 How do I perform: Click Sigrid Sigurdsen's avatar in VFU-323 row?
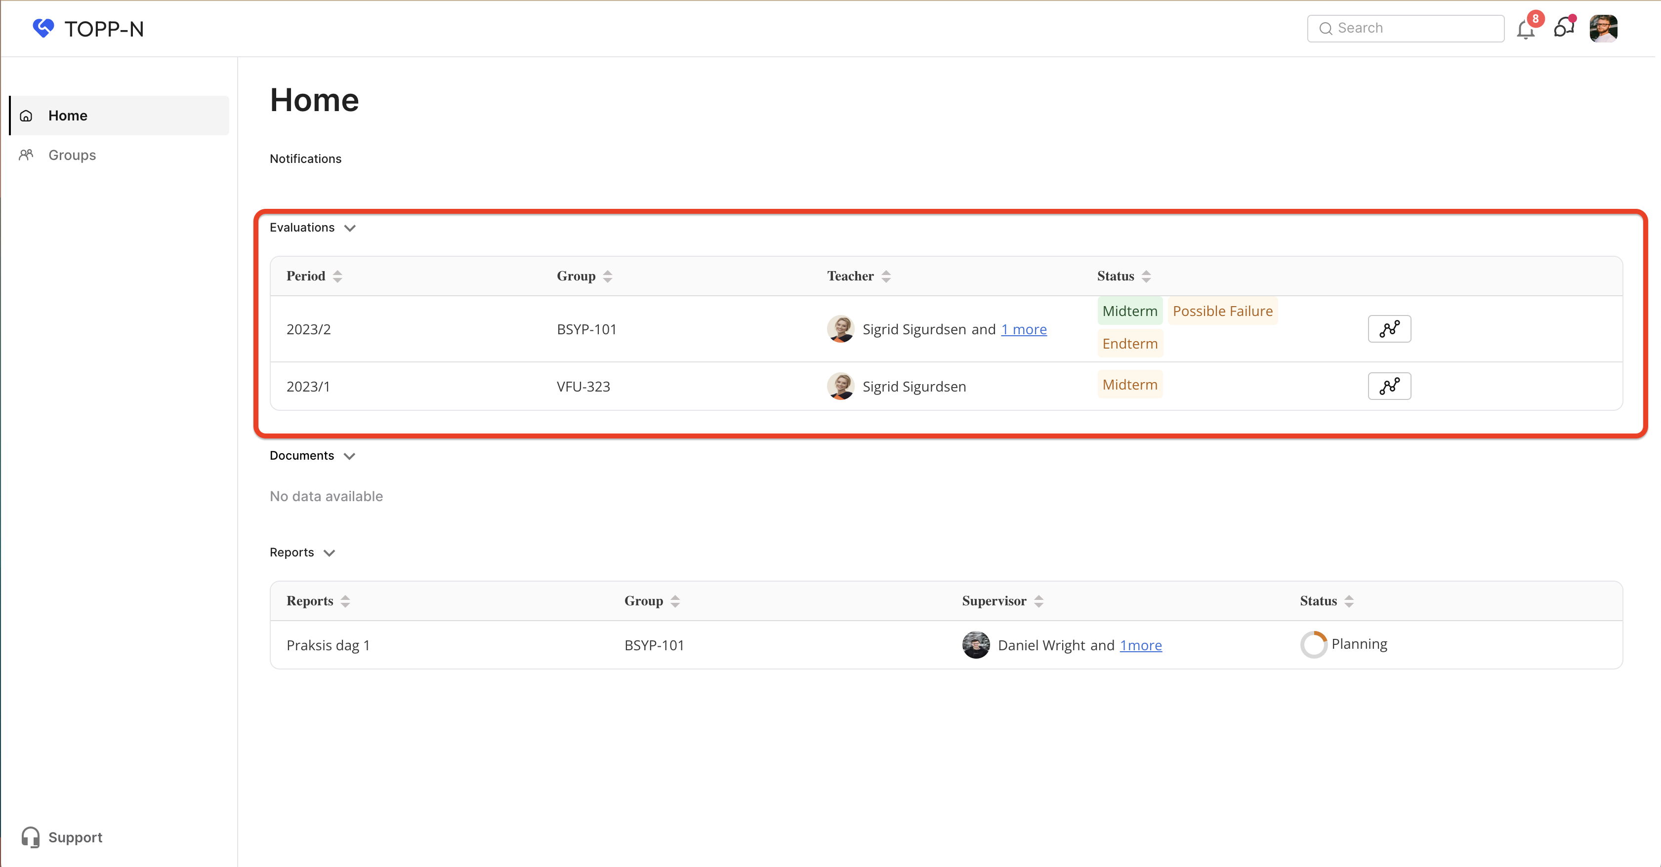click(x=840, y=386)
